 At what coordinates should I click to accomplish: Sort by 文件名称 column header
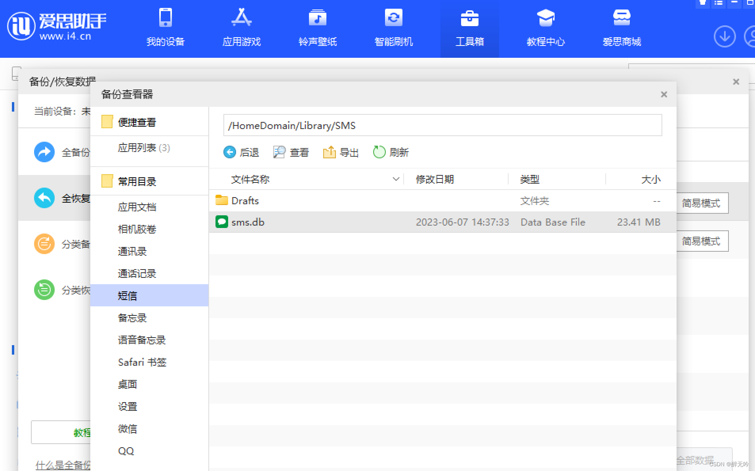tap(250, 179)
